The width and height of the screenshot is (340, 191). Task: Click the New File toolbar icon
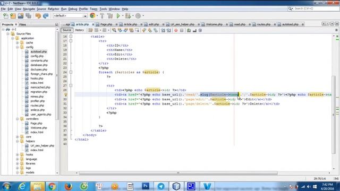coord(6,16)
